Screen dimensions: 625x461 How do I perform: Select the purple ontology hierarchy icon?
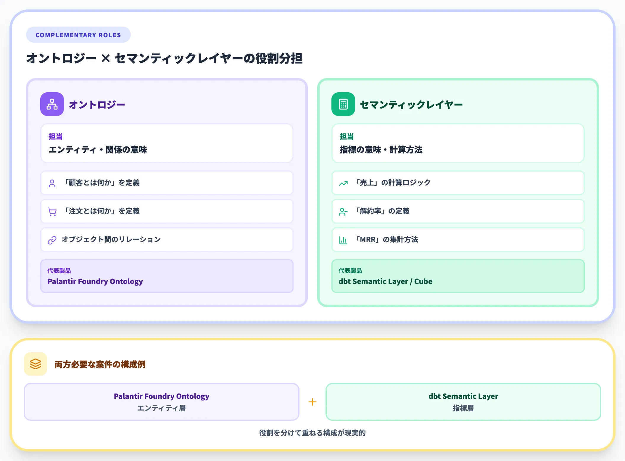pos(52,104)
